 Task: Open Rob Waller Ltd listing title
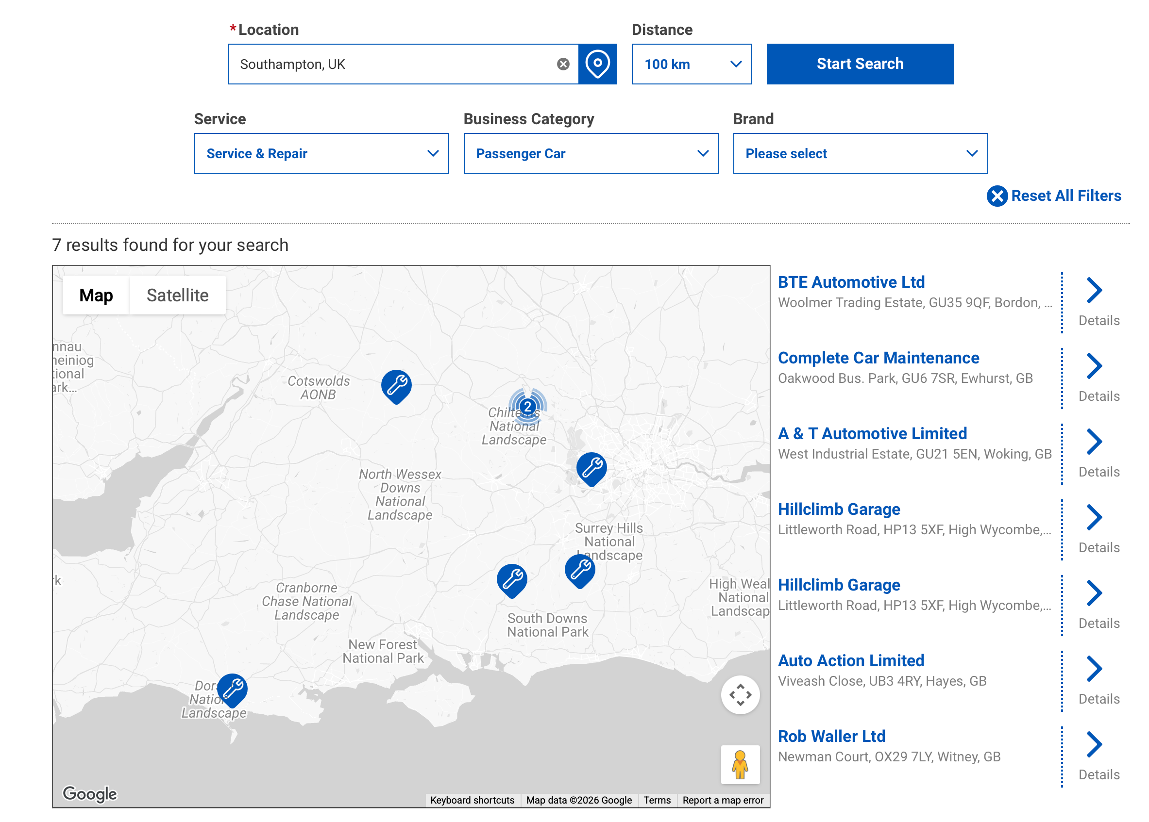831,737
